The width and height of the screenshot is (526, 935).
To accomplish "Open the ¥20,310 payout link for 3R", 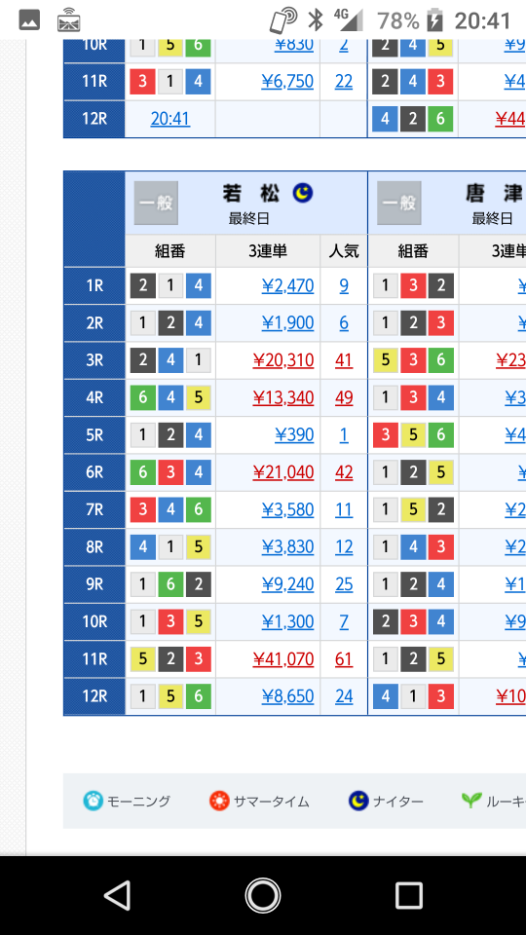I will pyautogui.click(x=283, y=360).
